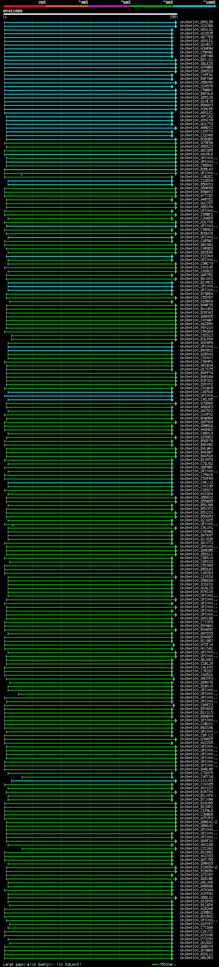Select hit label UniRef100_C8ZG13
Viewport: 219px width, 967px height.
(x=196, y=335)
